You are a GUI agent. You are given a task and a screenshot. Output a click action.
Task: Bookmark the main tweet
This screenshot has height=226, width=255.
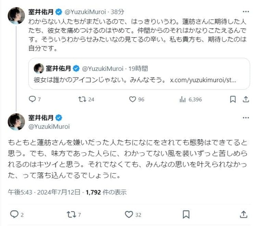[x=186, y=214]
